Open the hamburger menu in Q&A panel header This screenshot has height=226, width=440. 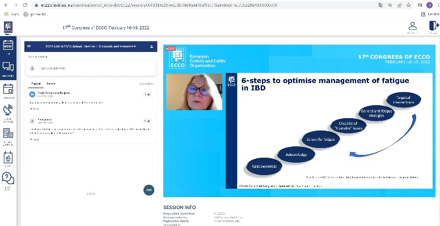click(x=29, y=46)
